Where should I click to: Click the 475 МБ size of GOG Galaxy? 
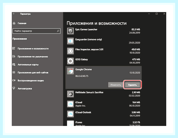click(x=136, y=59)
